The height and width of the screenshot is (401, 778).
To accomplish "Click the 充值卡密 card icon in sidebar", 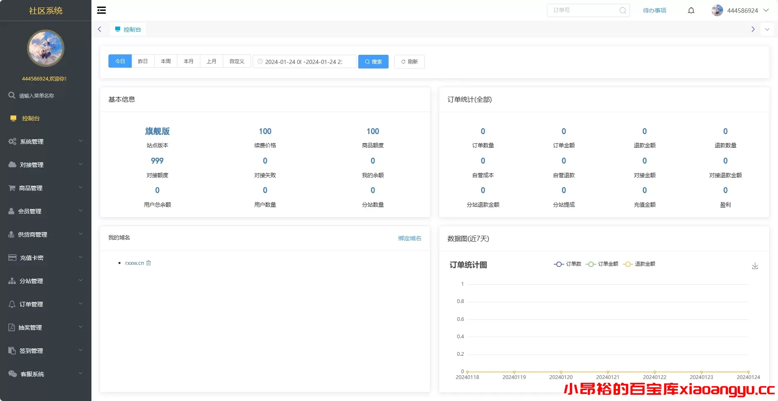I will (x=12, y=257).
